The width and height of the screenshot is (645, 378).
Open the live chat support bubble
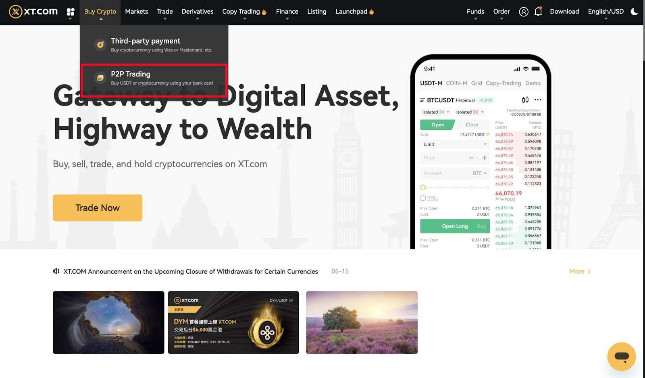click(622, 356)
